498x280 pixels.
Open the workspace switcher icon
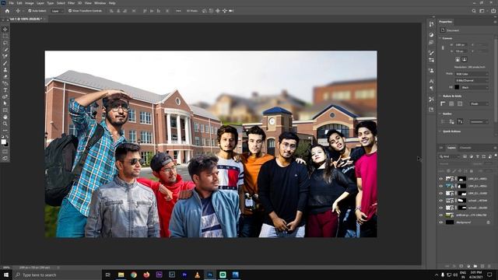click(482, 11)
